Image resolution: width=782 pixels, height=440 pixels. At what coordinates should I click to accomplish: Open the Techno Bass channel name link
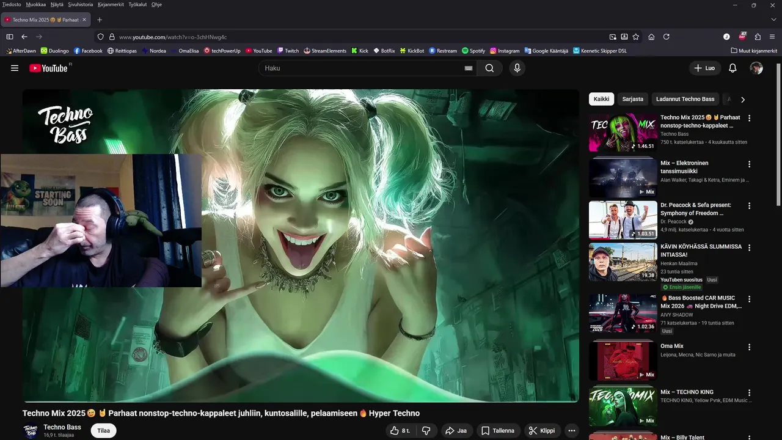62,427
